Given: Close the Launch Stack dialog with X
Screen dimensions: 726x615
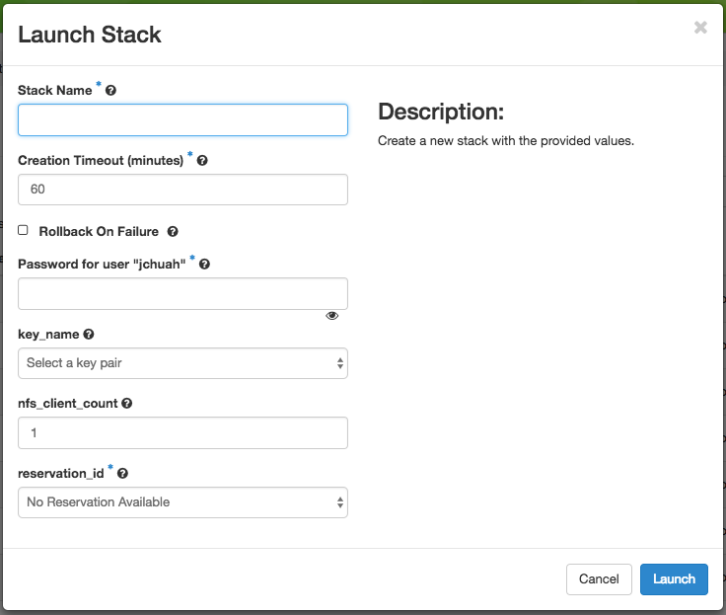Looking at the screenshot, I should pyautogui.click(x=700, y=28).
